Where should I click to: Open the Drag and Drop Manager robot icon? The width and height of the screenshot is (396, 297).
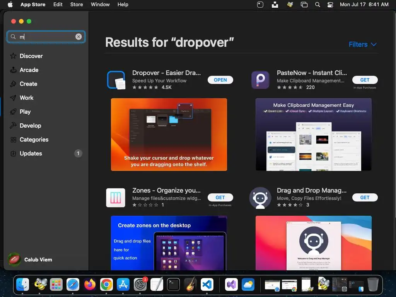pos(260,198)
